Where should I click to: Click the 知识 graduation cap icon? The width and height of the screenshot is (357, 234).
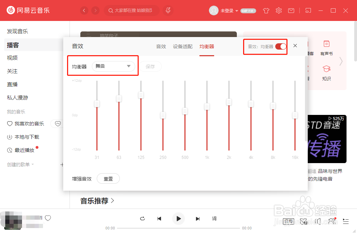click(327, 69)
